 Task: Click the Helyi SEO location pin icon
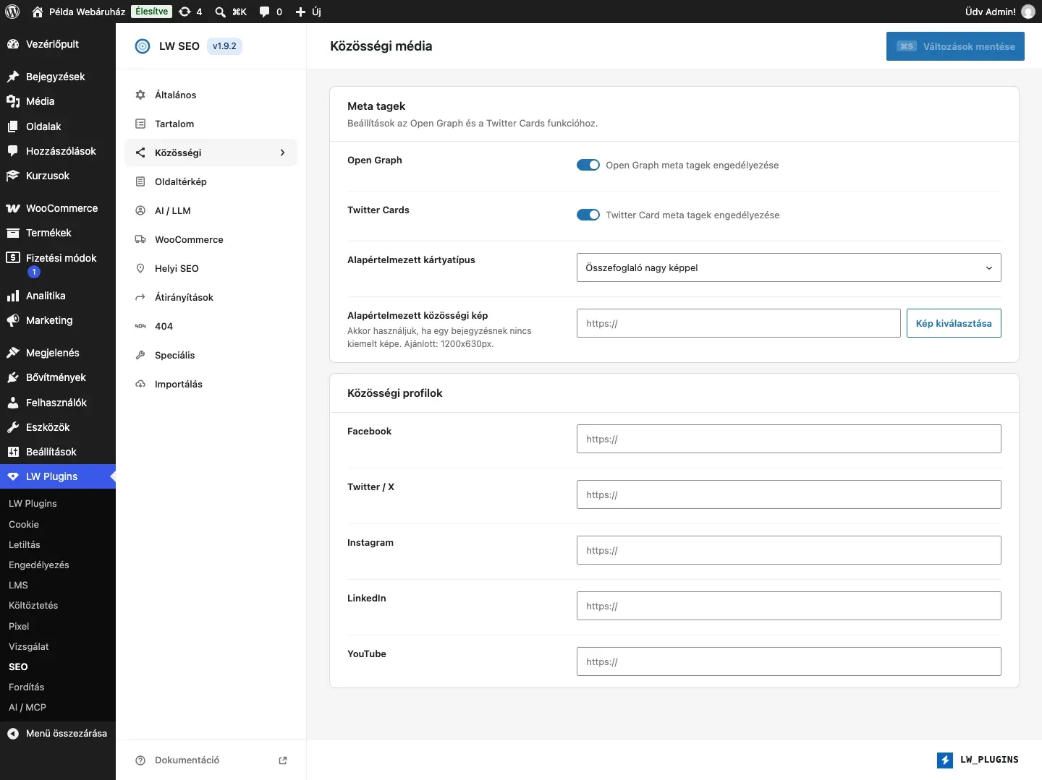[140, 268]
